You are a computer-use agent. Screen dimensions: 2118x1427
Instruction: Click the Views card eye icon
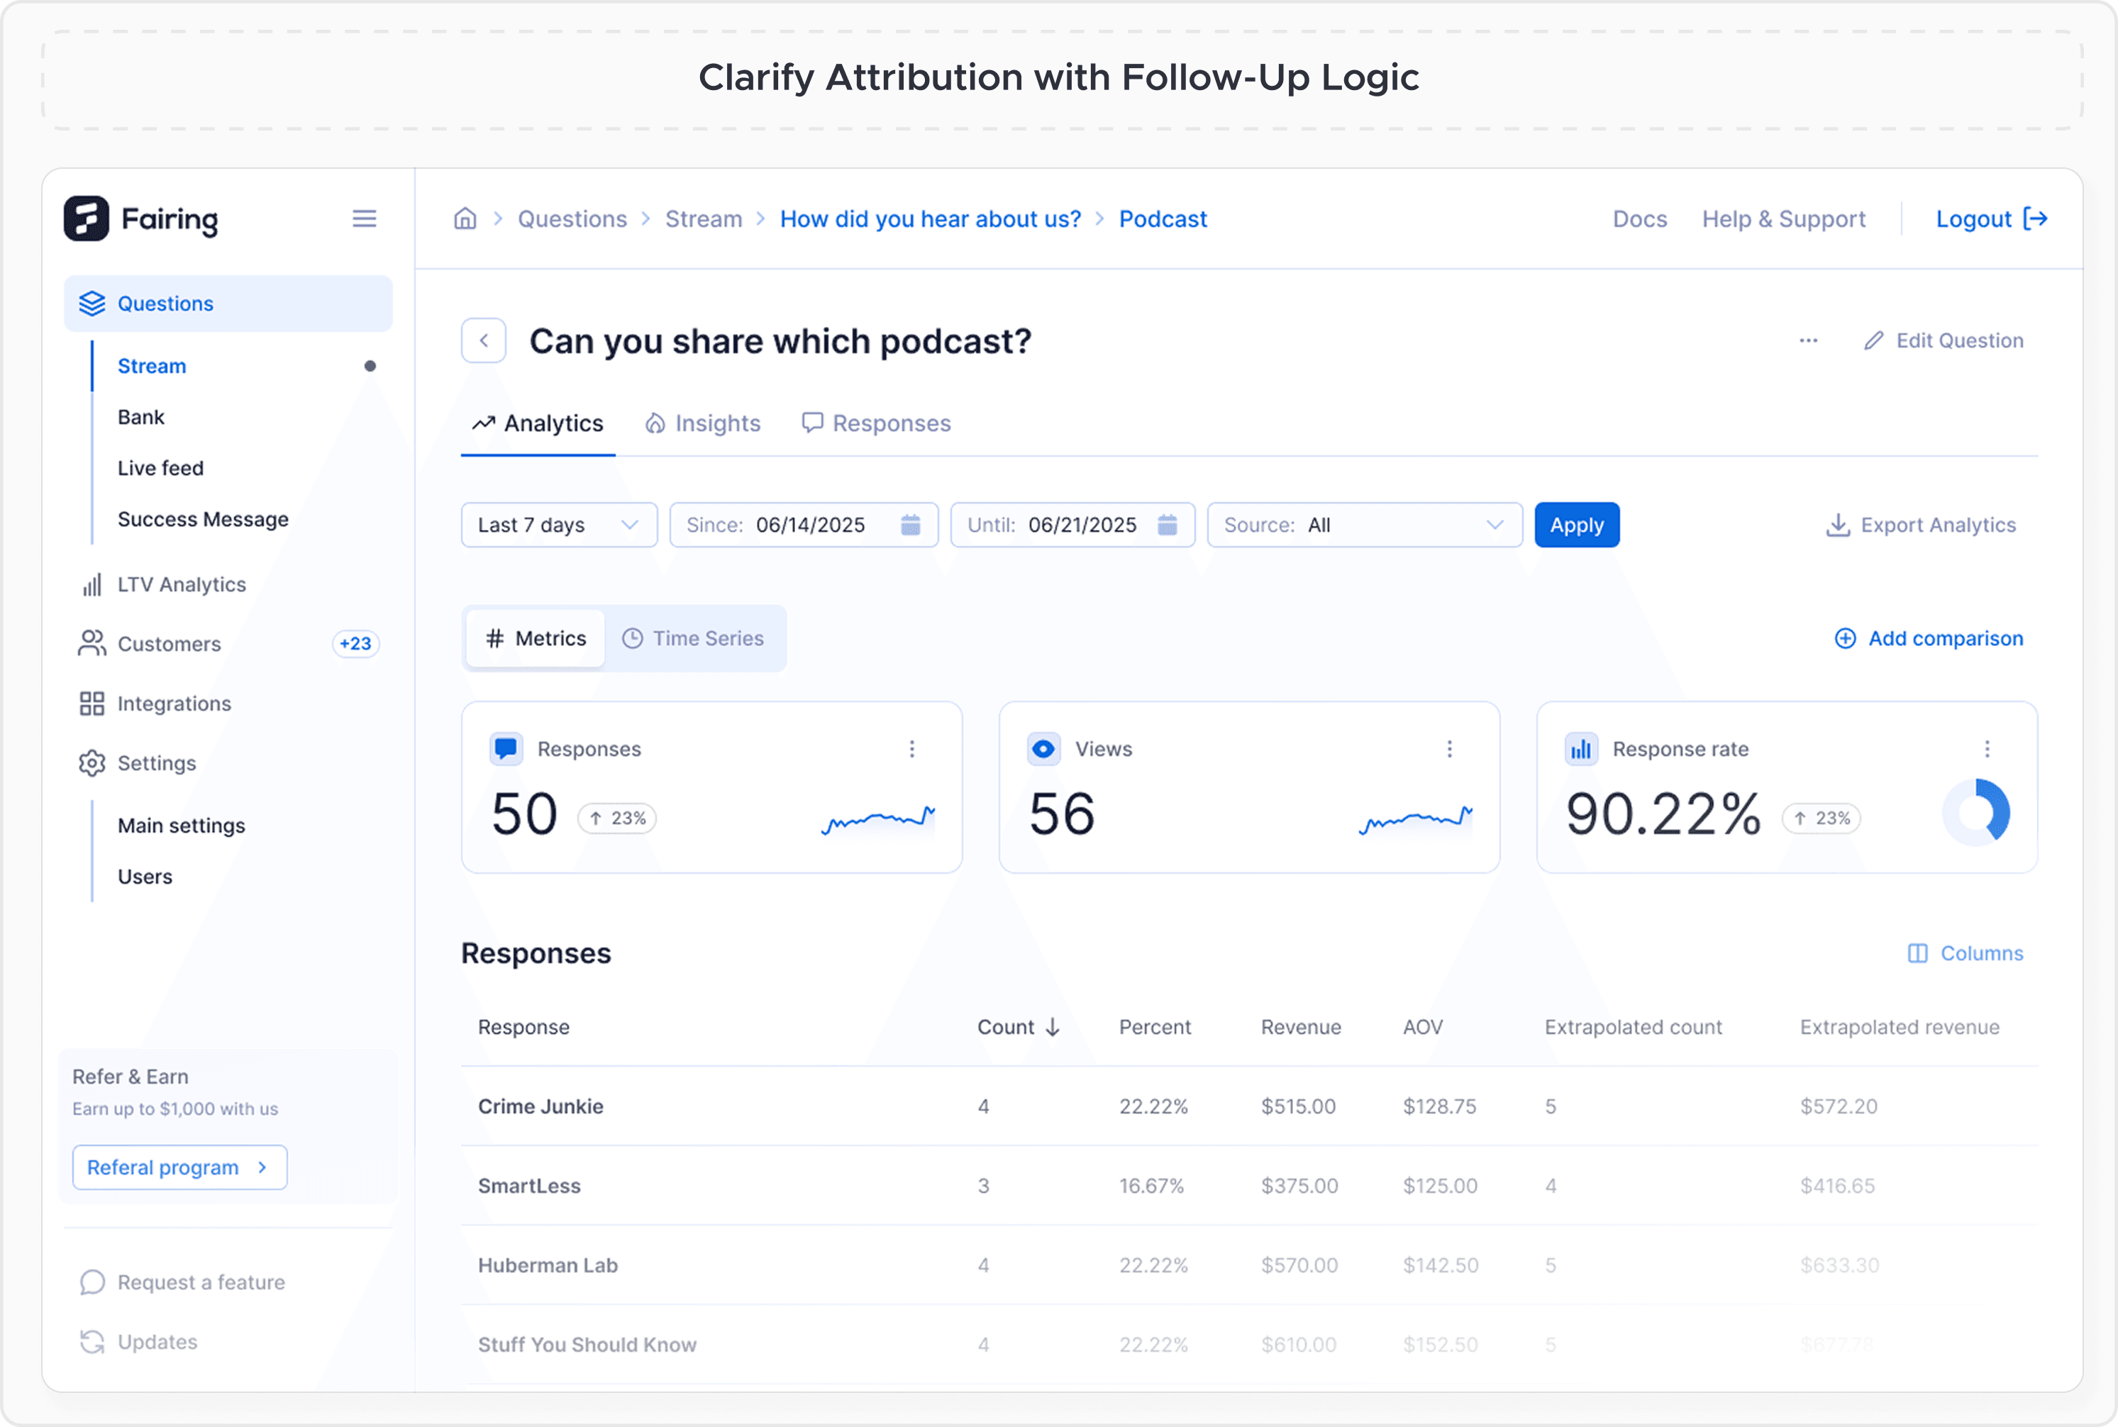(x=1044, y=748)
